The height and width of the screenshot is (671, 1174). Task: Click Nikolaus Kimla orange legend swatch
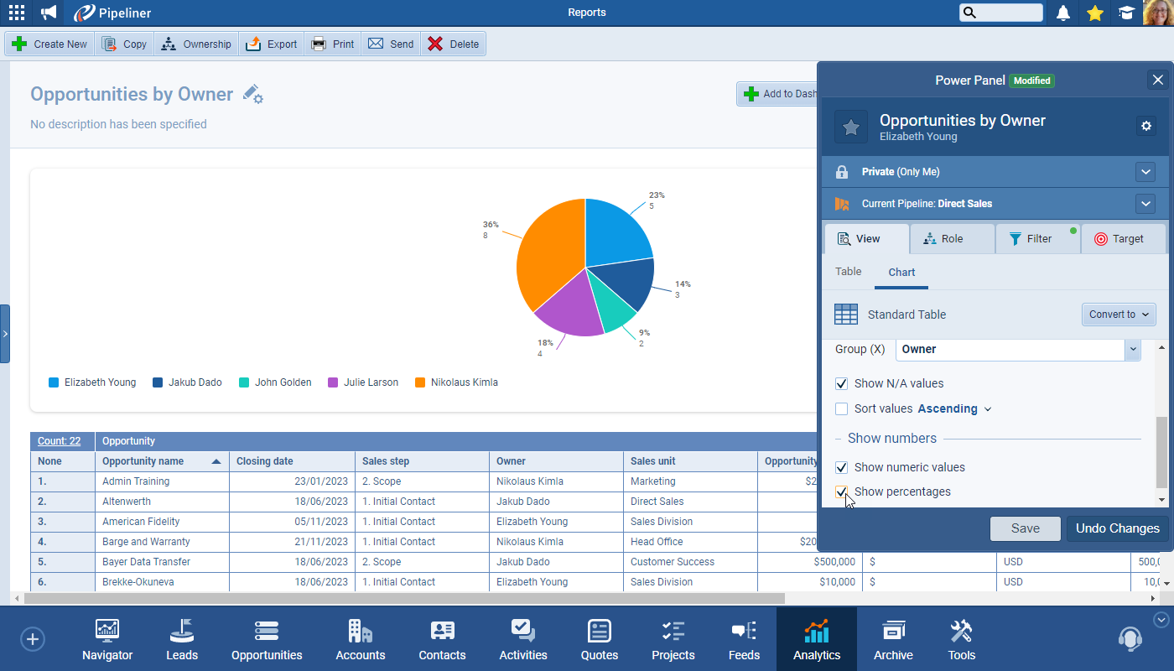418,382
